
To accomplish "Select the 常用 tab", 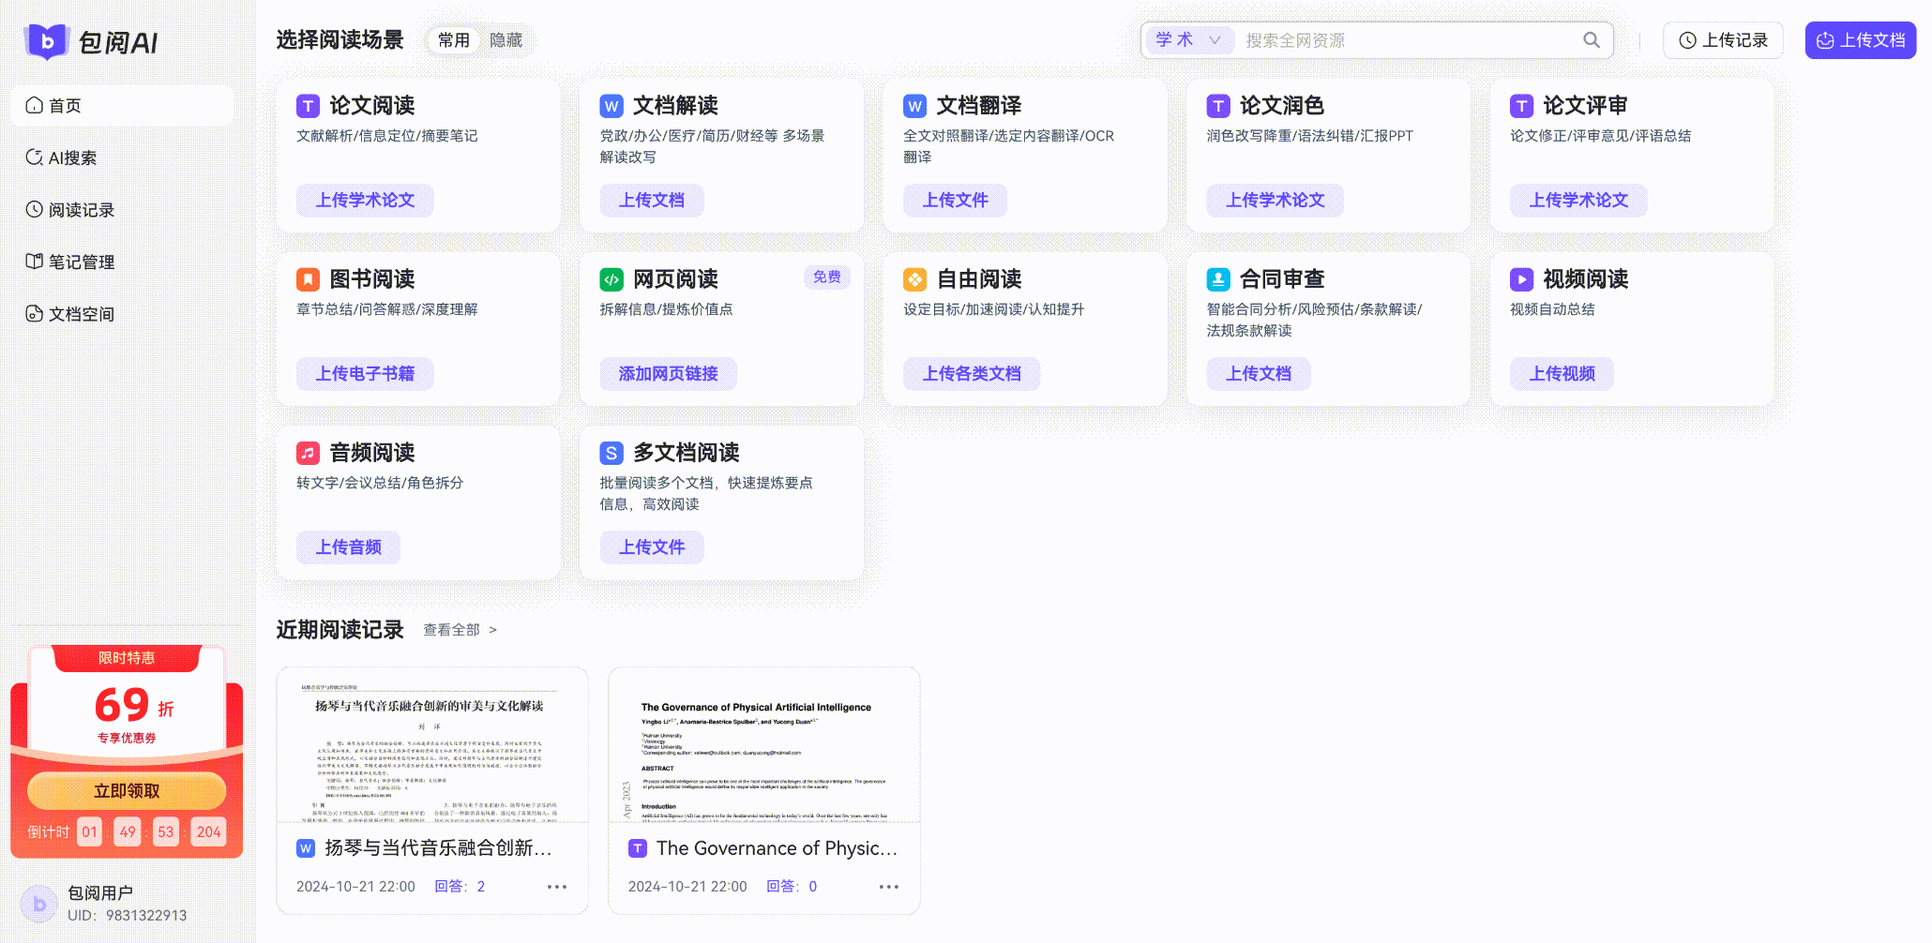I will 453,40.
